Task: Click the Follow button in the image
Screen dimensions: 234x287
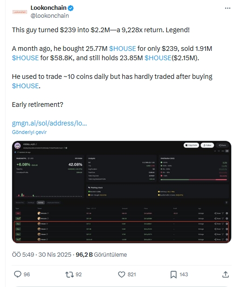Action: click(x=207, y=145)
